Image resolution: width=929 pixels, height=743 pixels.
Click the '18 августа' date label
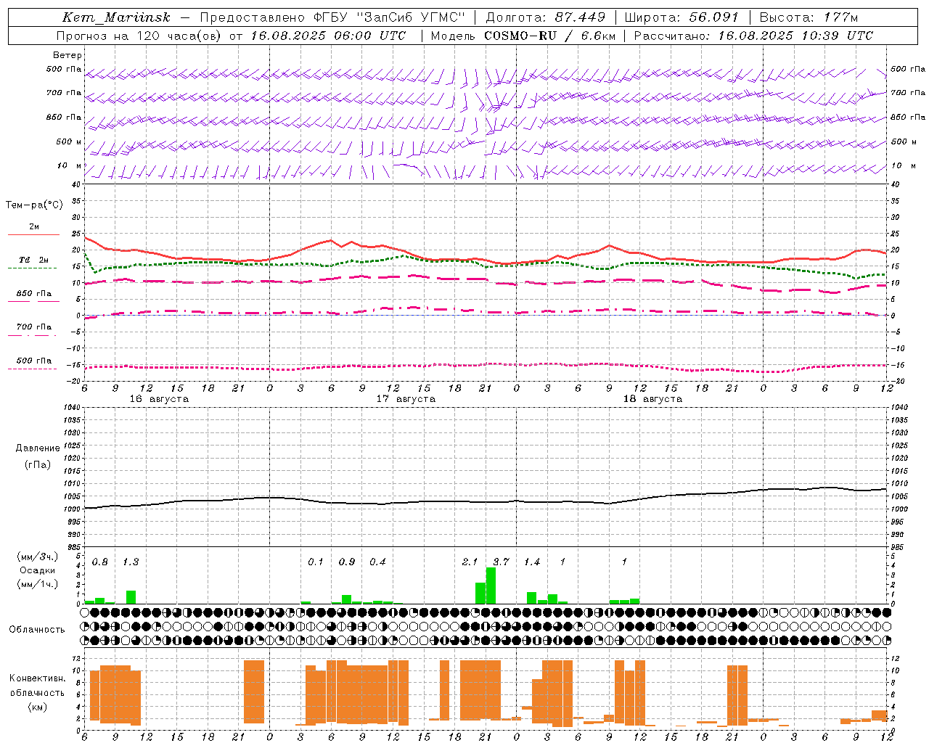(x=652, y=399)
